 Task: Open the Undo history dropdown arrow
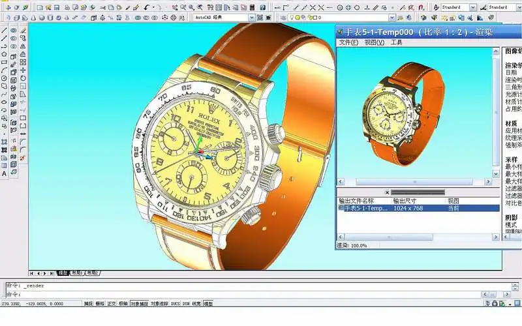[x=153, y=7]
